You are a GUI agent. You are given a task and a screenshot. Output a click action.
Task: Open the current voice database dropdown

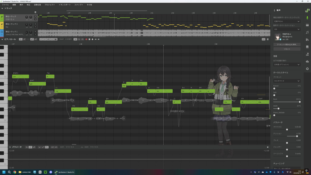(287, 21)
